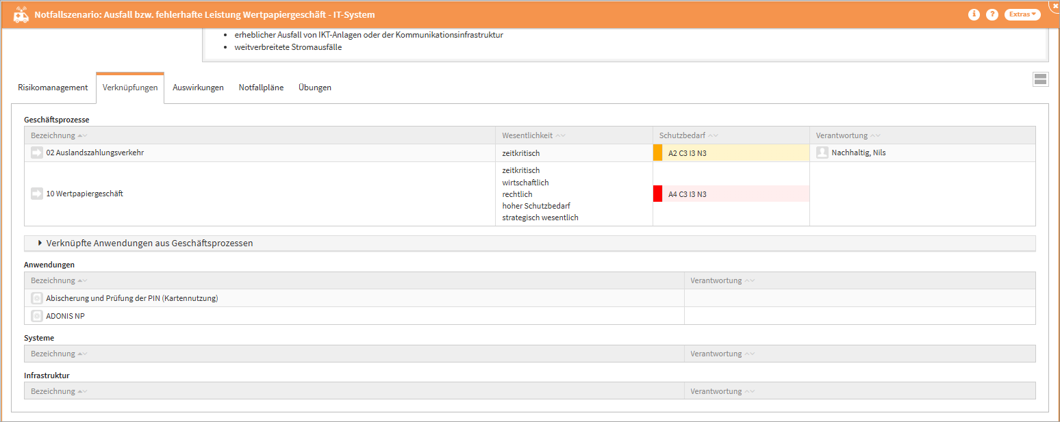
Task: Open the Extras dropdown menu
Action: tap(1022, 14)
